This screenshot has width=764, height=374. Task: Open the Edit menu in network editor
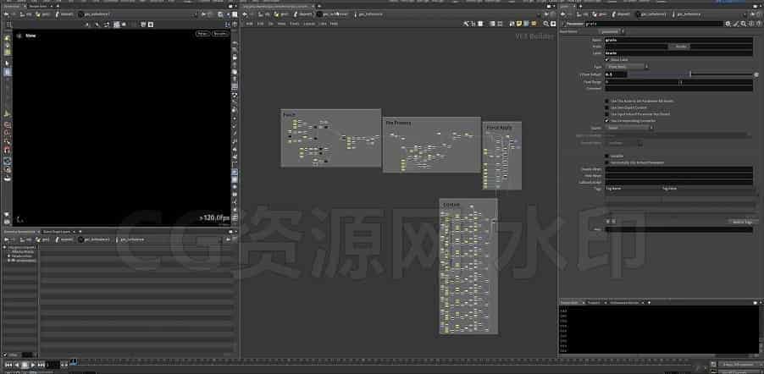click(x=260, y=24)
